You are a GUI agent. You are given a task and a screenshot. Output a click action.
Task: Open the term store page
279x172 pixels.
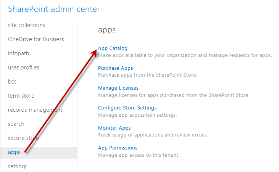tap(21, 96)
